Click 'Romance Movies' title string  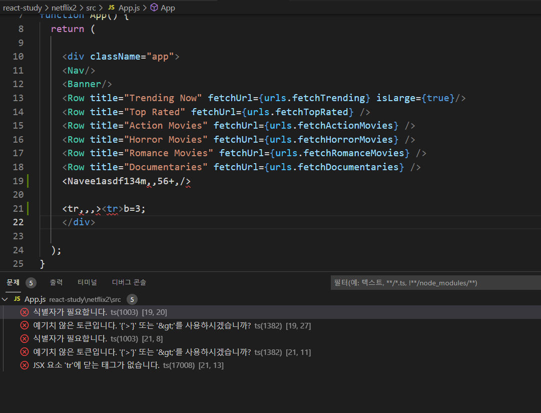pos(168,153)
